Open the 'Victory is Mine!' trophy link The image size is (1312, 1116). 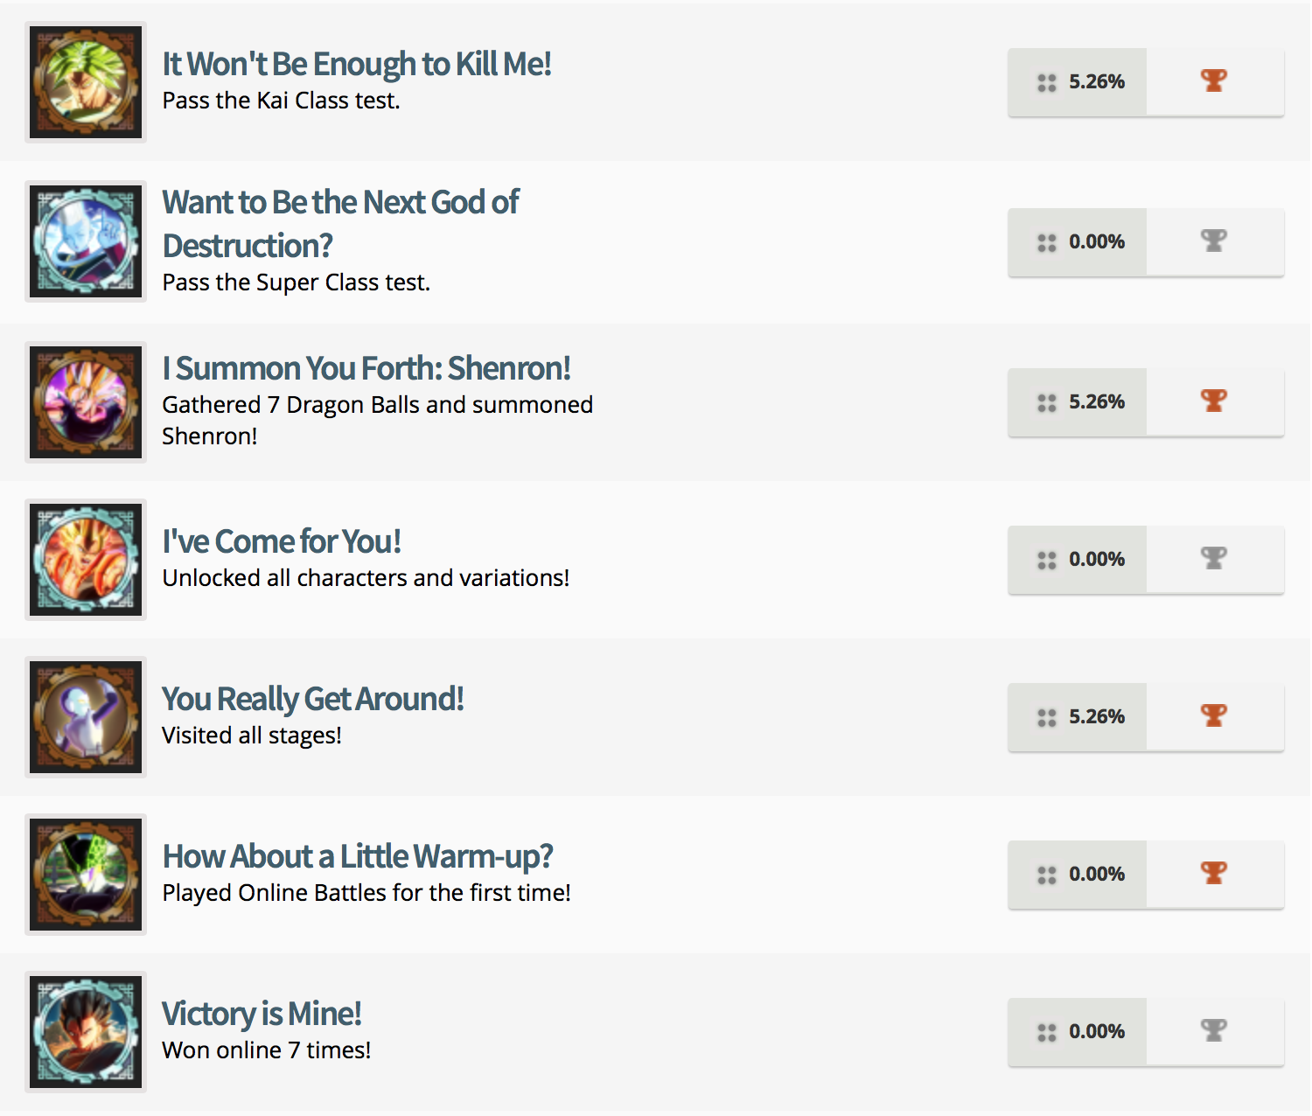pos(261,1014)
